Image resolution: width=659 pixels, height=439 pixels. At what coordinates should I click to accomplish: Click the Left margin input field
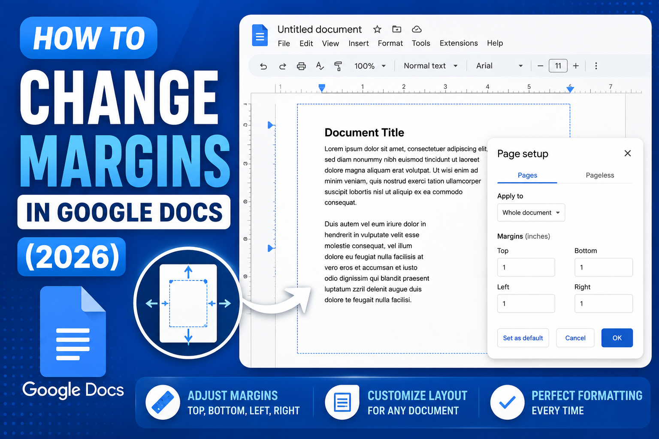pos(526,304)
